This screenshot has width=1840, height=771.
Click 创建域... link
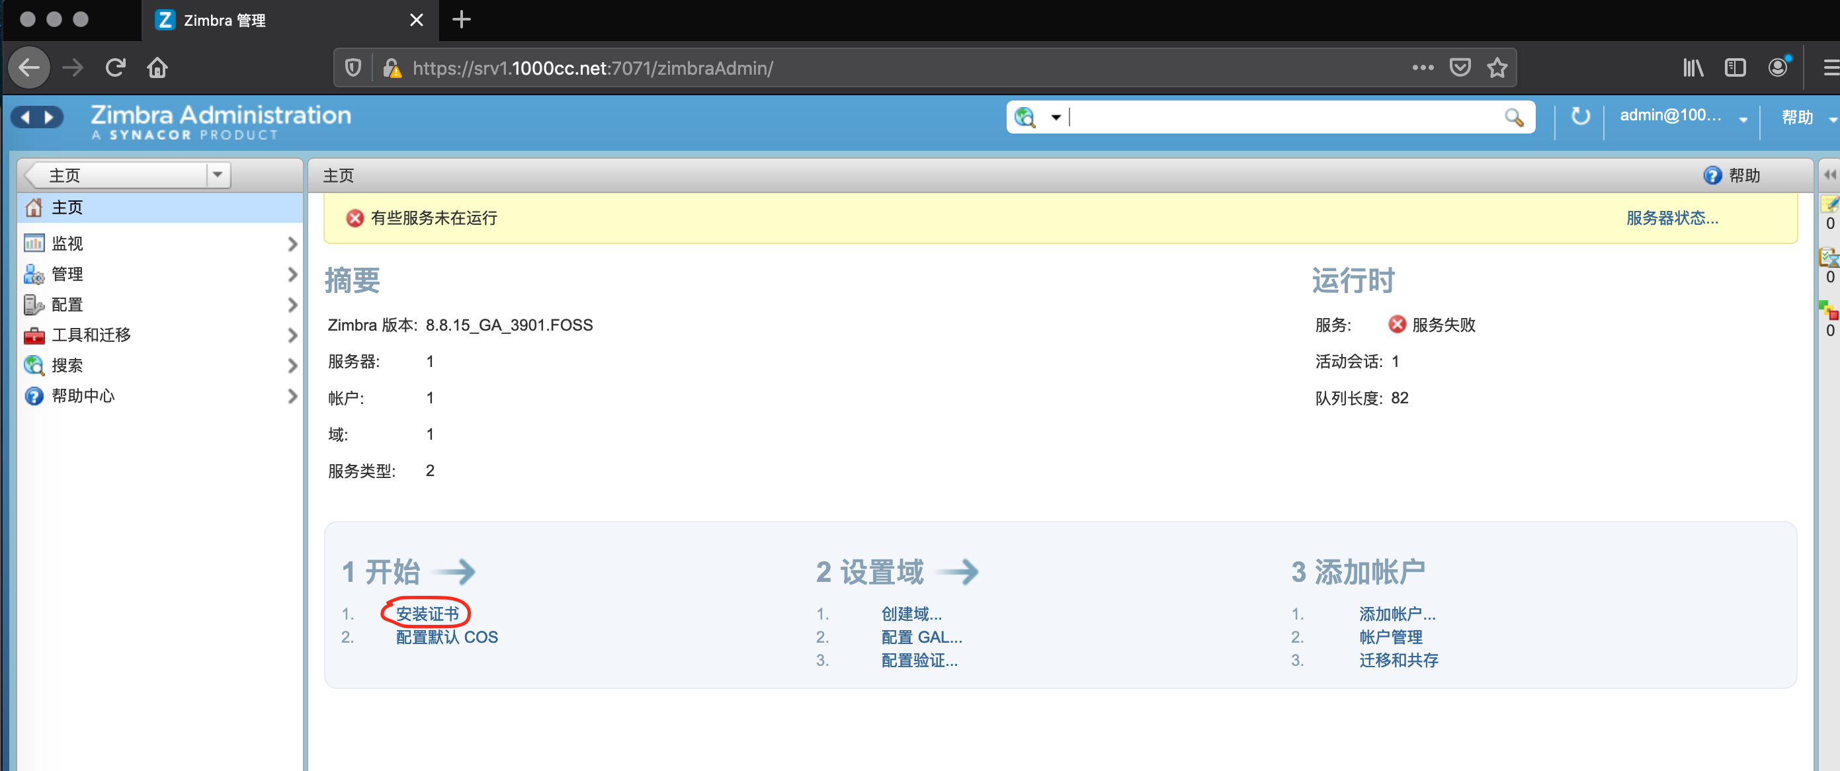[x=911, y=614]
